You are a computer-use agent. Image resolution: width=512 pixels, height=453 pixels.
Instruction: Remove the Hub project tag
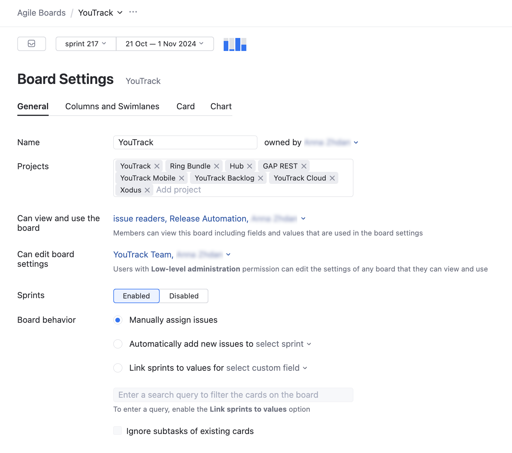tap(250, 166)
